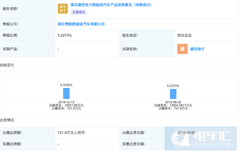Click the 2018-07-01 subscription date

pos(187,133)
